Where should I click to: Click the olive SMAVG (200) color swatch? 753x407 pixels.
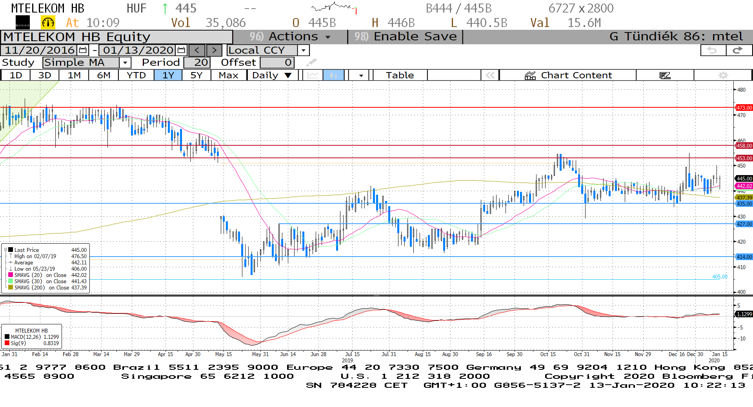tap(11, 288)
